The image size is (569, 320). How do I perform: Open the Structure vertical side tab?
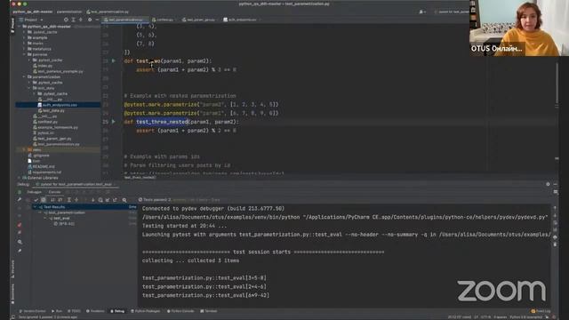tap(13, 268)
